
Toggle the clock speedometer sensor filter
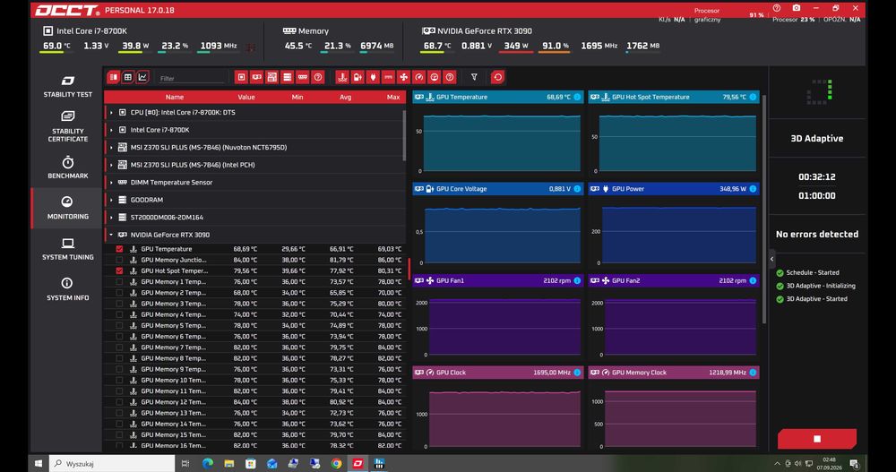[418, 77]
